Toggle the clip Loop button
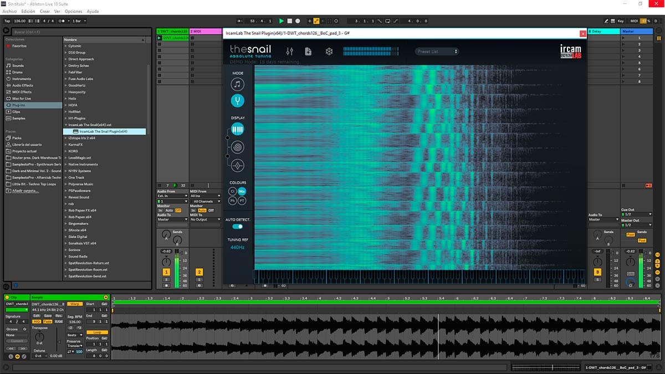This screenshot has height=374, width=665. (97, 332)
